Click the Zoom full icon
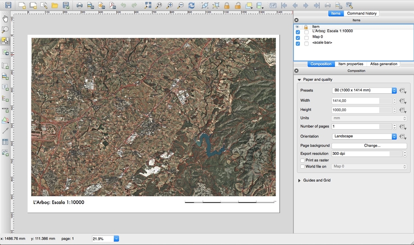This screenshot has height=245, width=414. pos(147,6)
